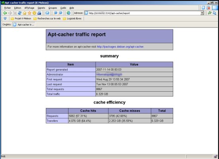Open history with the clock icon
The image size is (219, 159).
(34, 13)
